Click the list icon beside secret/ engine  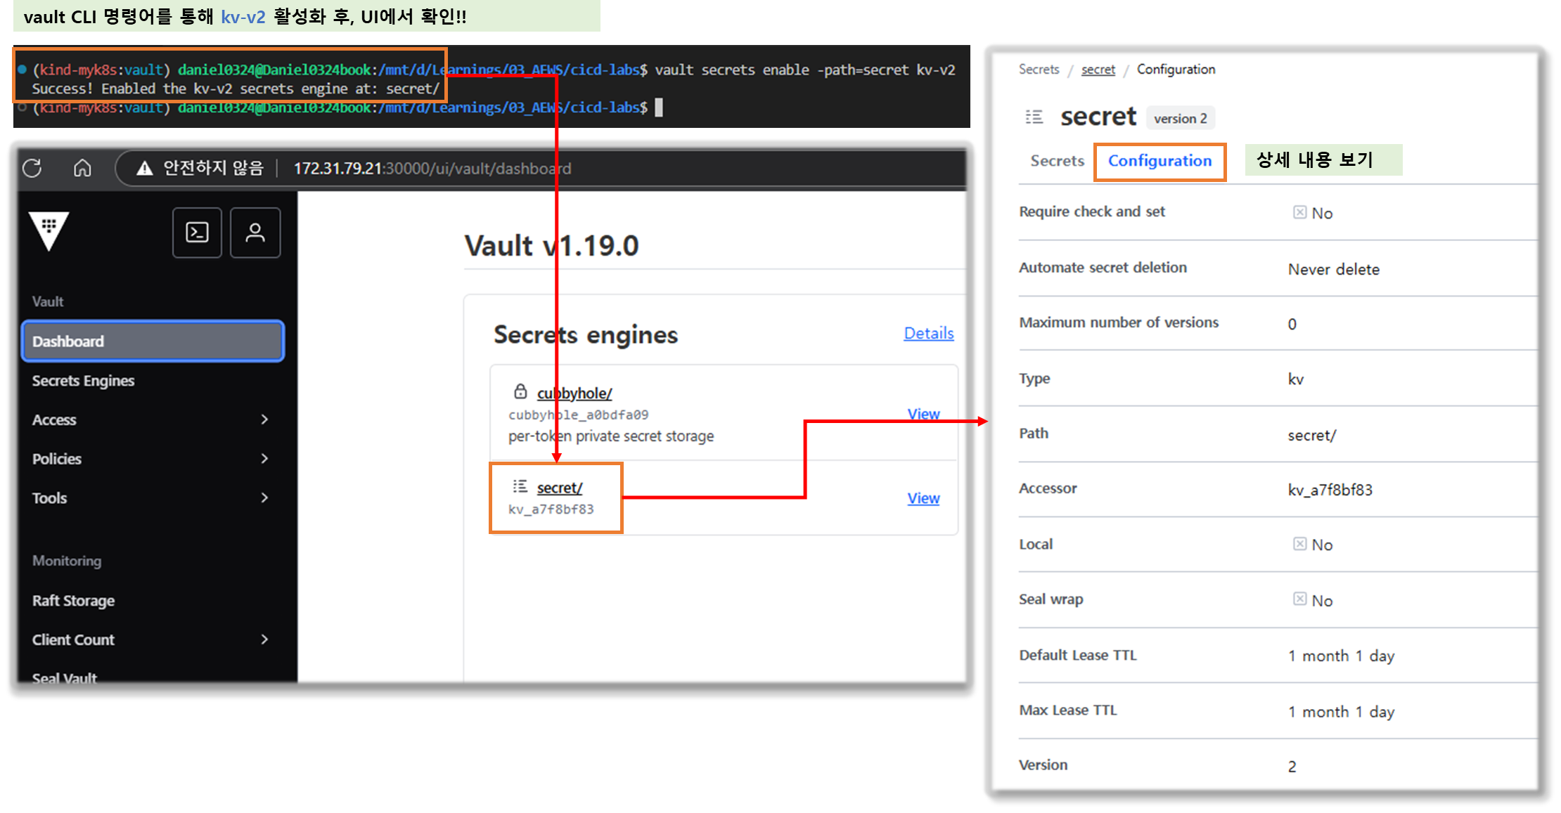[x=520, y=486]
